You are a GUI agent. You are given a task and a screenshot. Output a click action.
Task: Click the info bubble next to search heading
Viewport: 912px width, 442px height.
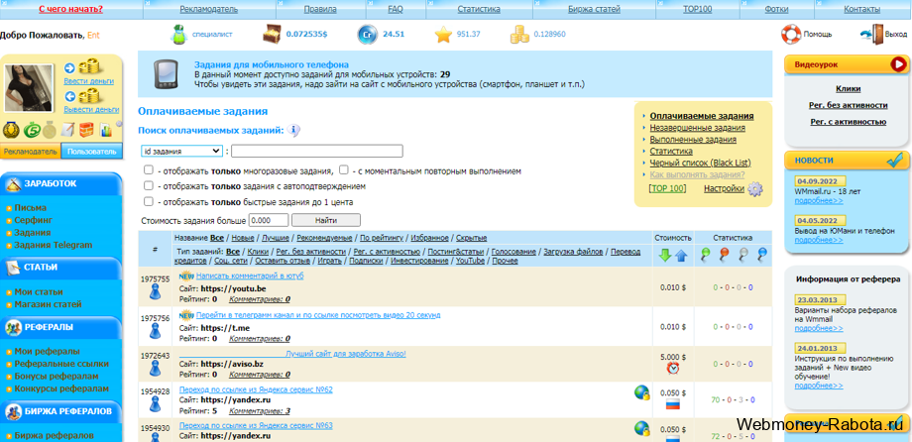294,131
